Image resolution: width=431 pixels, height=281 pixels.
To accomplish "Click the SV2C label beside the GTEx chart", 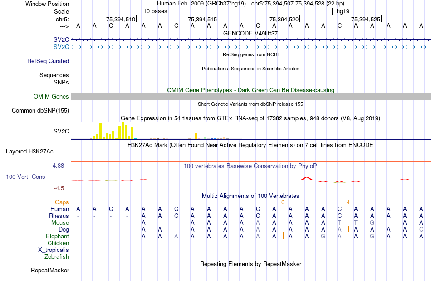I will 61,132.
